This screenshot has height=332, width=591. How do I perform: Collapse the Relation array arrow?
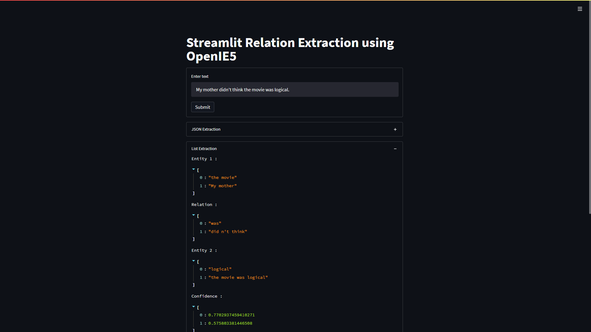tap(194, 215)
